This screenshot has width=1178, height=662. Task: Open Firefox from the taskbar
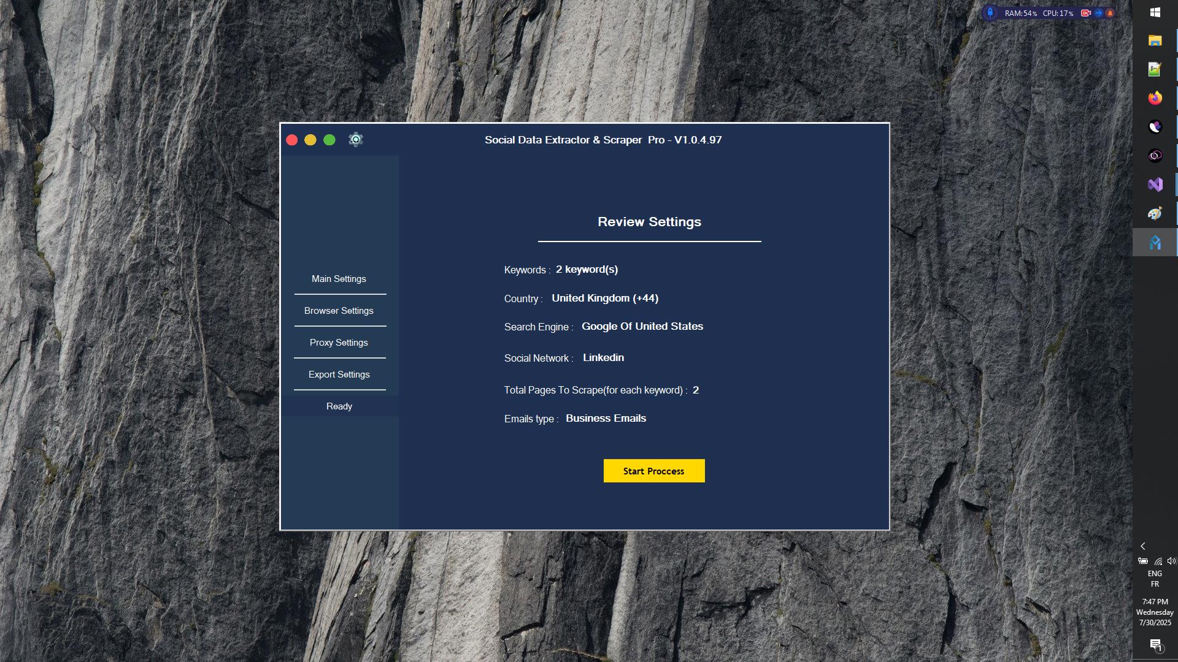1155,98
